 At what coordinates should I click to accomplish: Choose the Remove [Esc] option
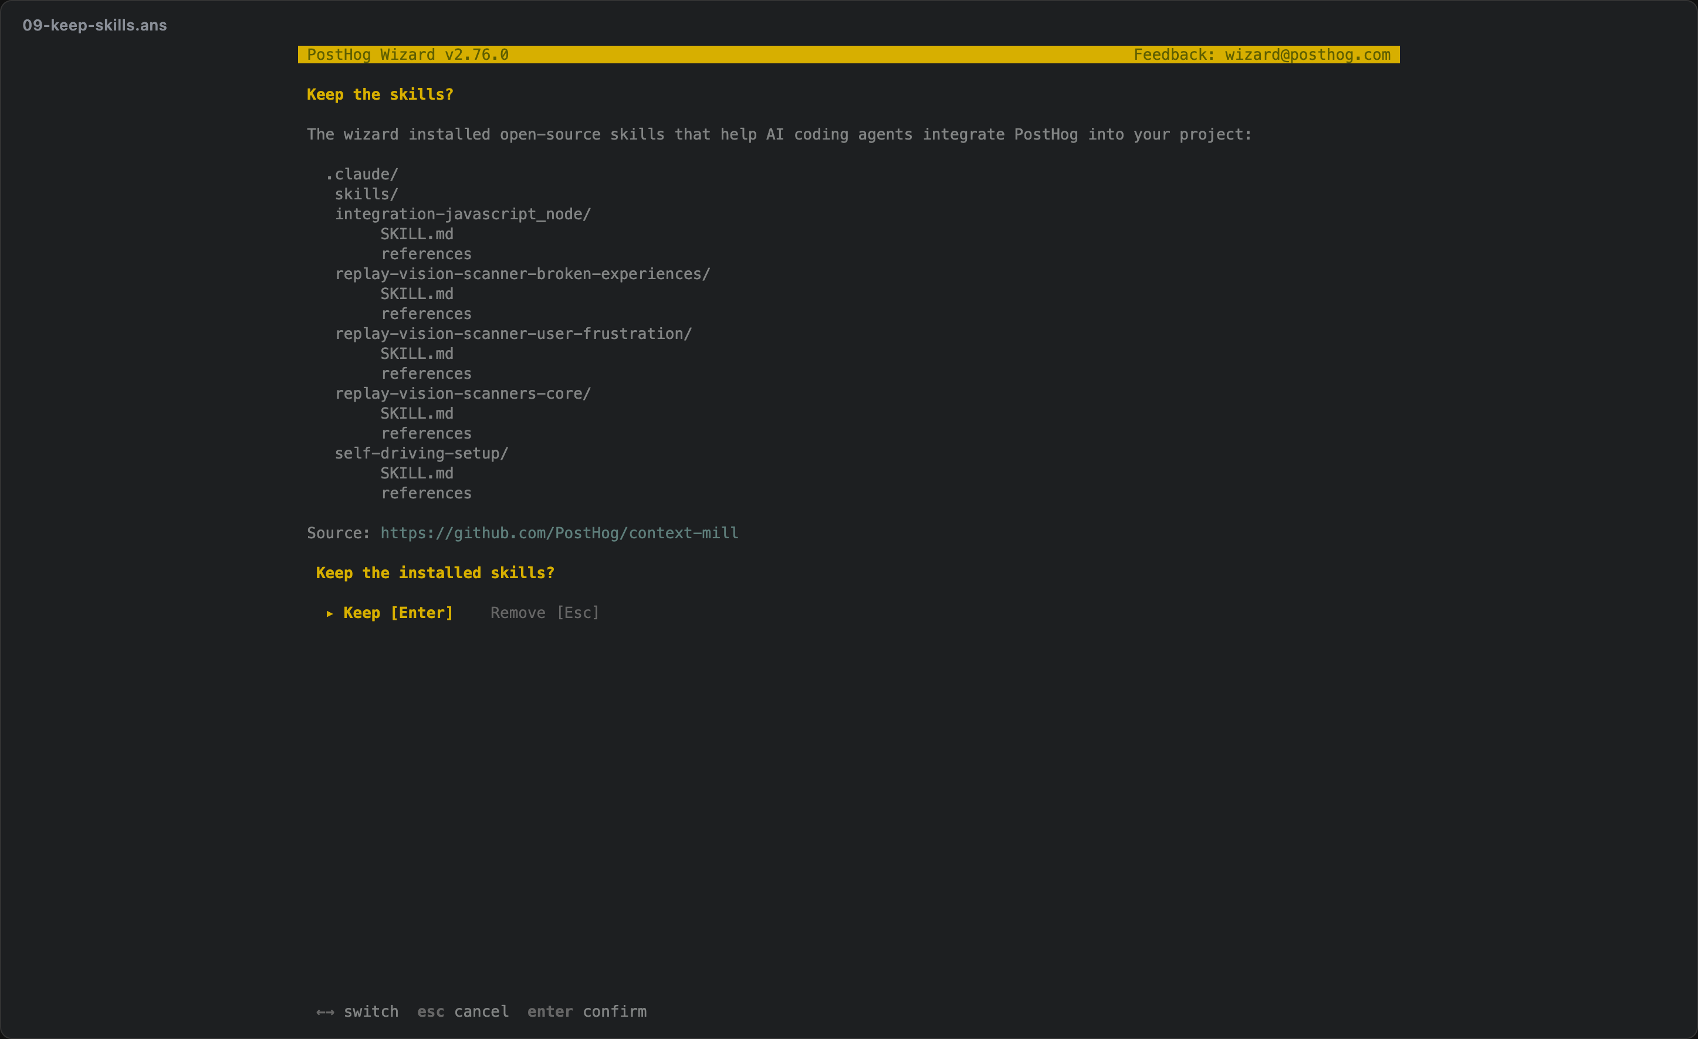545,613
